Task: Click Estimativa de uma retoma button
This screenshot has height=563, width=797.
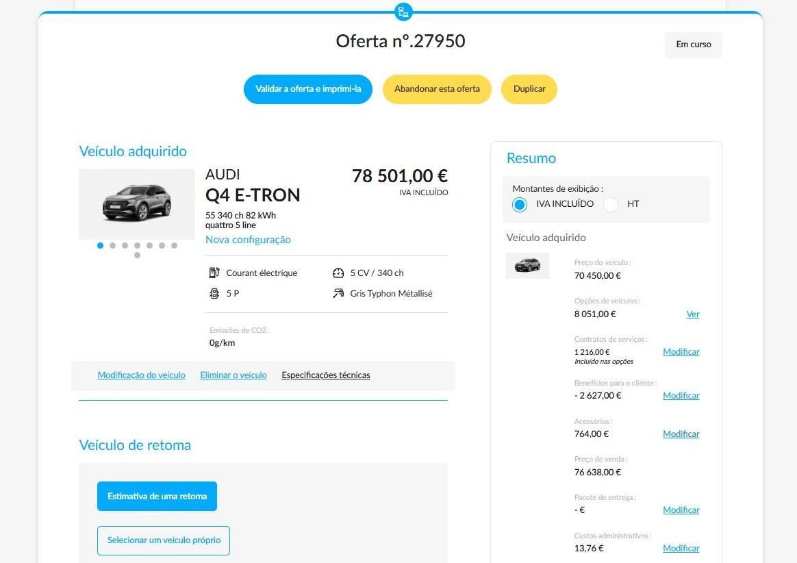Action: (x=157, y=497)
